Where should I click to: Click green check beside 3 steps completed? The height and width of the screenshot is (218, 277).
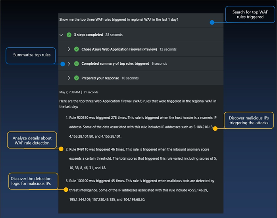click(x=69, y=35)
